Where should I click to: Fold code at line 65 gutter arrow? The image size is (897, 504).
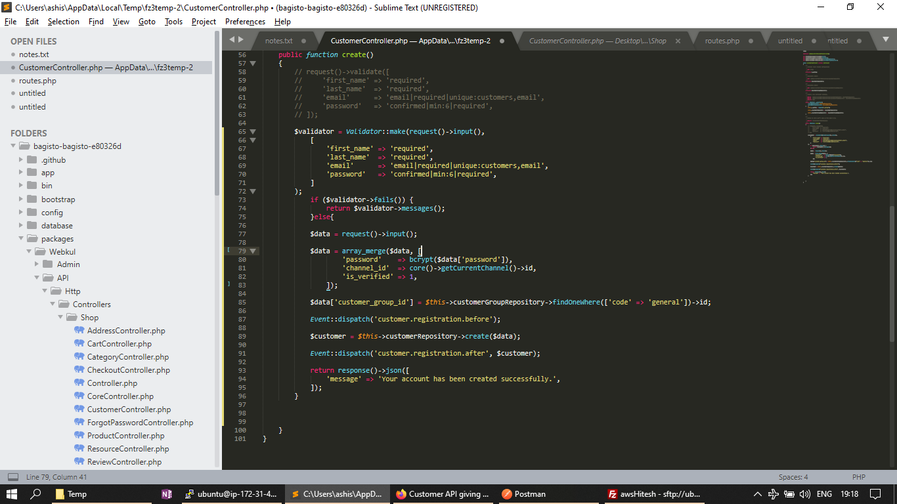point(253,132)
